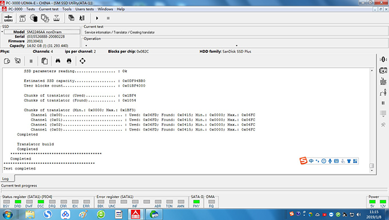The height and width of the screenshot is (220, 389).
Task: Click the pause icon in right sidebar
Action: click(x=383, y=103)
